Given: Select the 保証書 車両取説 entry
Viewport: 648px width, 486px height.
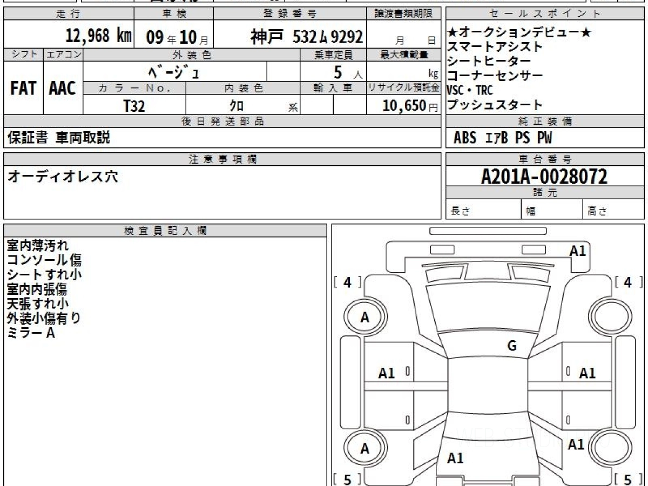Looking at the screenshot, I should [x=58, y=138].
